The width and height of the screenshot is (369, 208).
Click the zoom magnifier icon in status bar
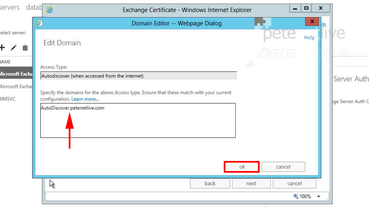click(296, 196)
